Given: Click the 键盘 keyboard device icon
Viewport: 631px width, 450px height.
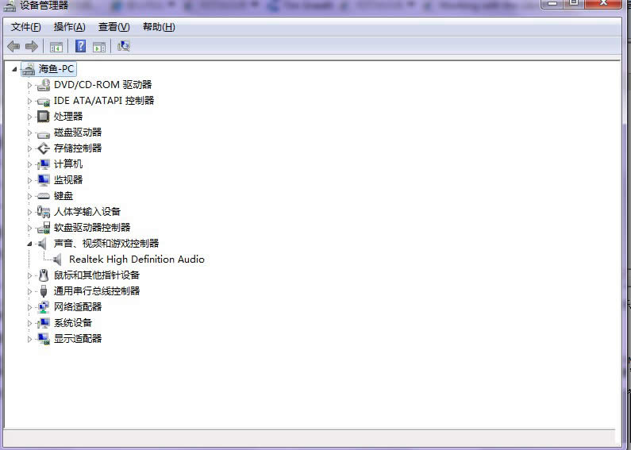Looking at the screenshot, I should pos(44,196).
